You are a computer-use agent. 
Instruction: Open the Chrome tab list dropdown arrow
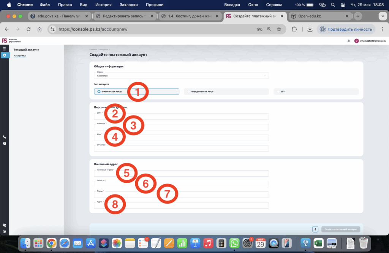tap(382, 16)
